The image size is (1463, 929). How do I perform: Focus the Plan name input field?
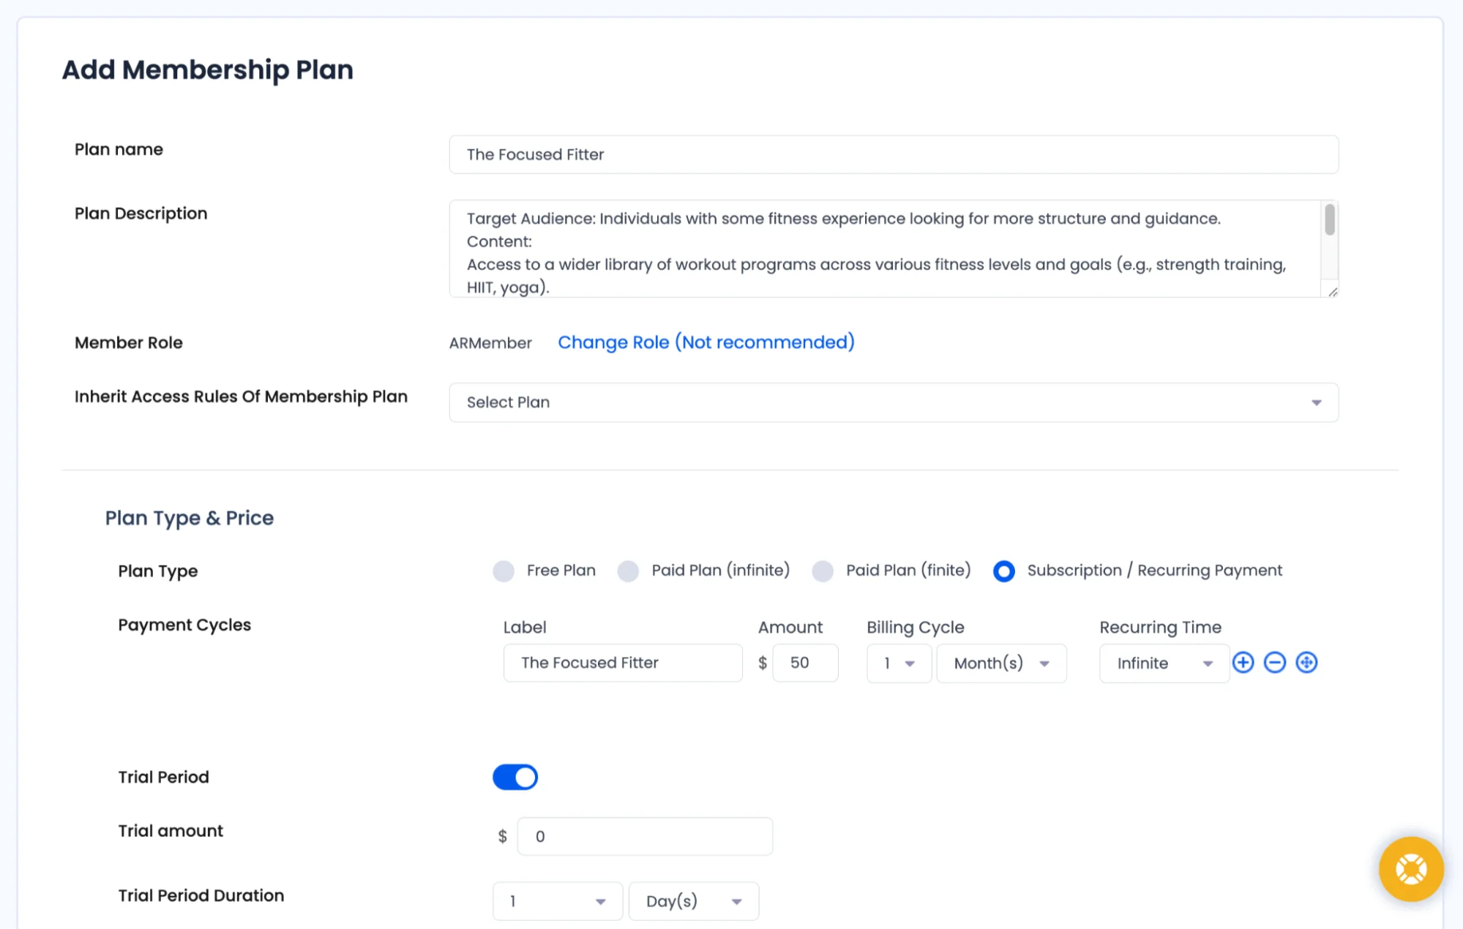point(894,154)
